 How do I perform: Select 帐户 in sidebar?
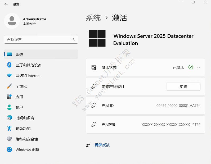tap(41, 107)
